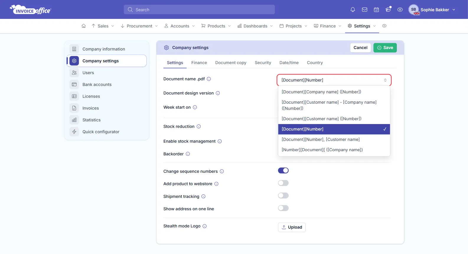The height and width of the screenshot is (254, 468).
Task: Click the InvoiceOffice logo
Action: [x=31, y=10]
